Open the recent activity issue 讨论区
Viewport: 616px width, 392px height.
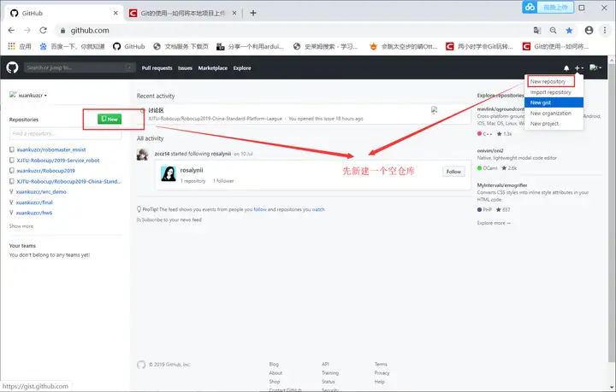pos(156,110)
